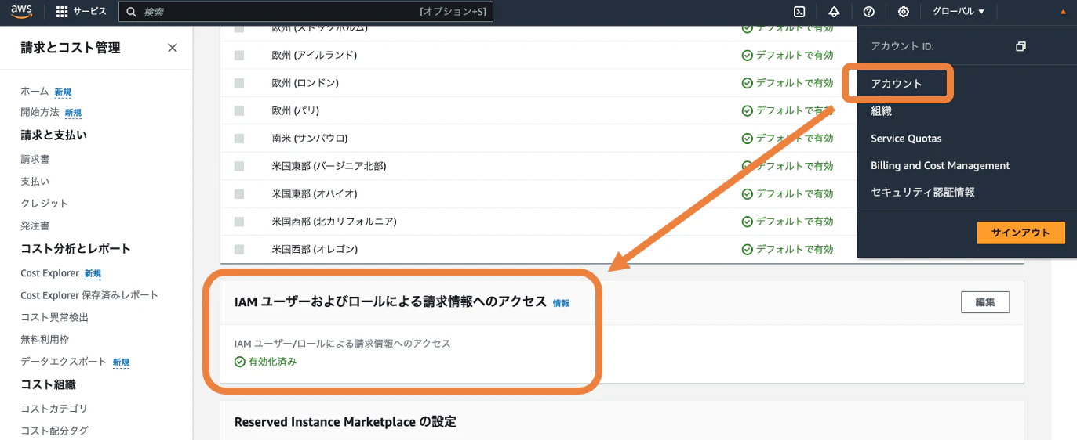Open 開始方法 sidebar link
Viewport: 1077px width, 440px height.
(40, 113)
